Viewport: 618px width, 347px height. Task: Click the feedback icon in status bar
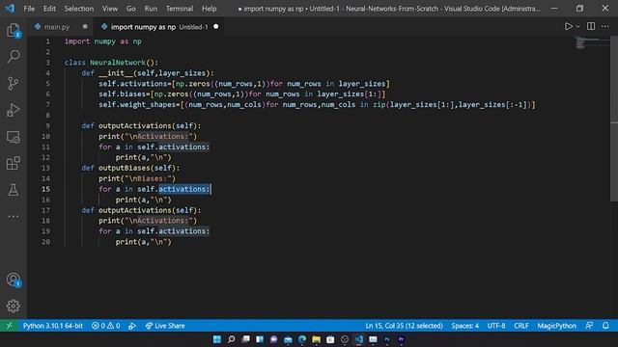click(589, 326)
